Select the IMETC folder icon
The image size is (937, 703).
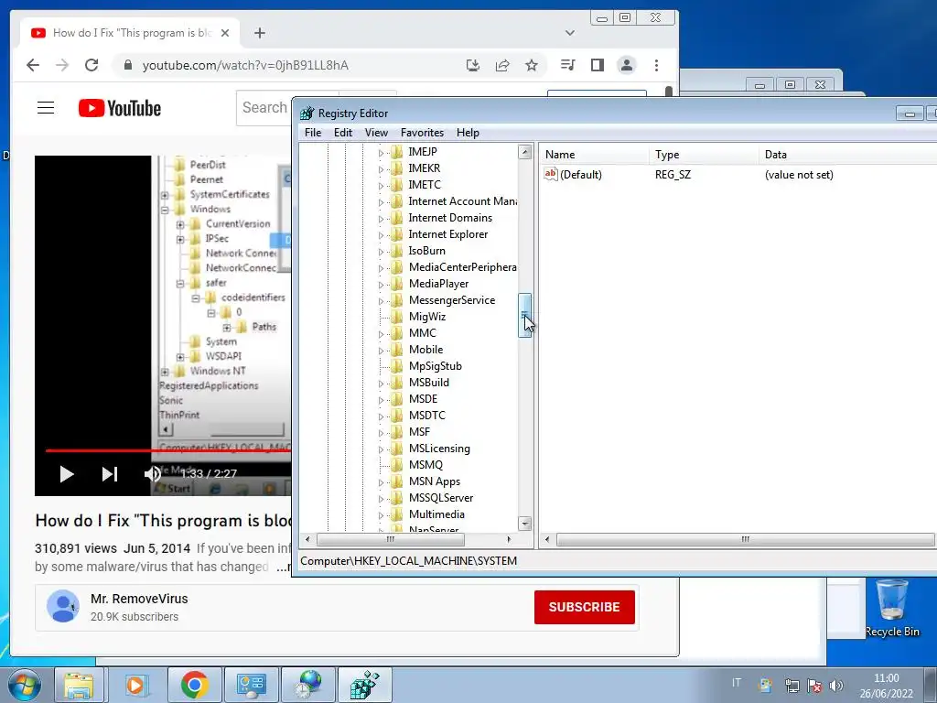396,185
